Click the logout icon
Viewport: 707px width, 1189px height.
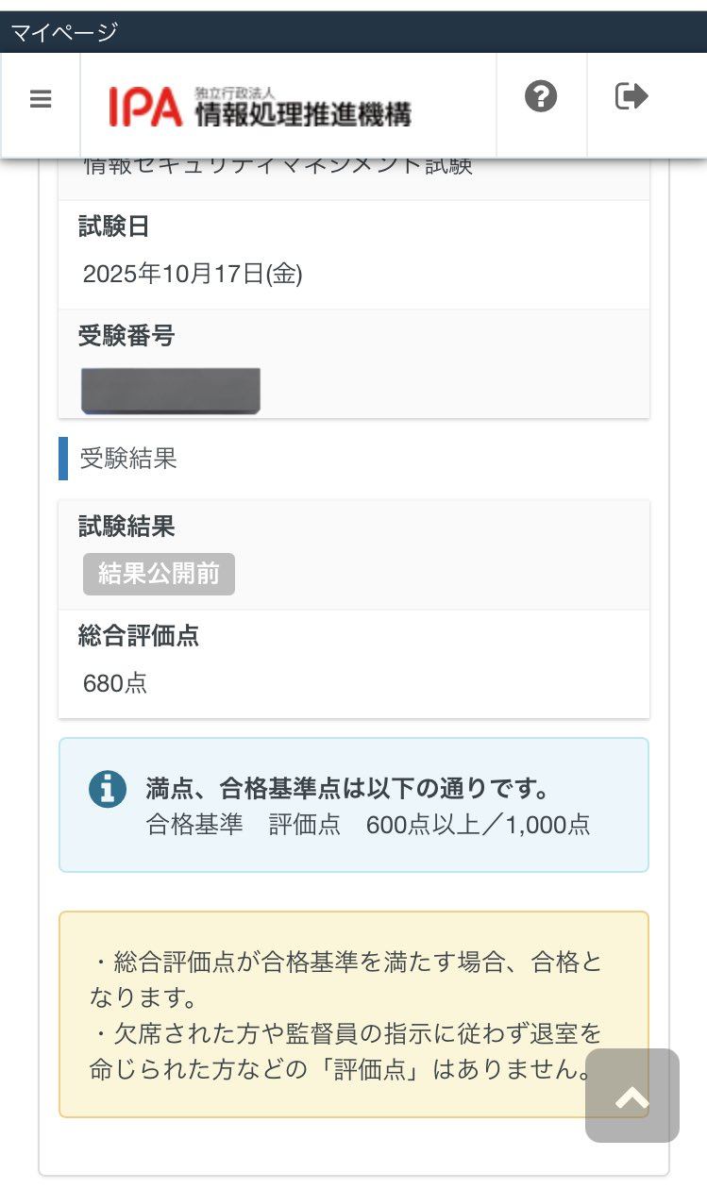[631, 96]
